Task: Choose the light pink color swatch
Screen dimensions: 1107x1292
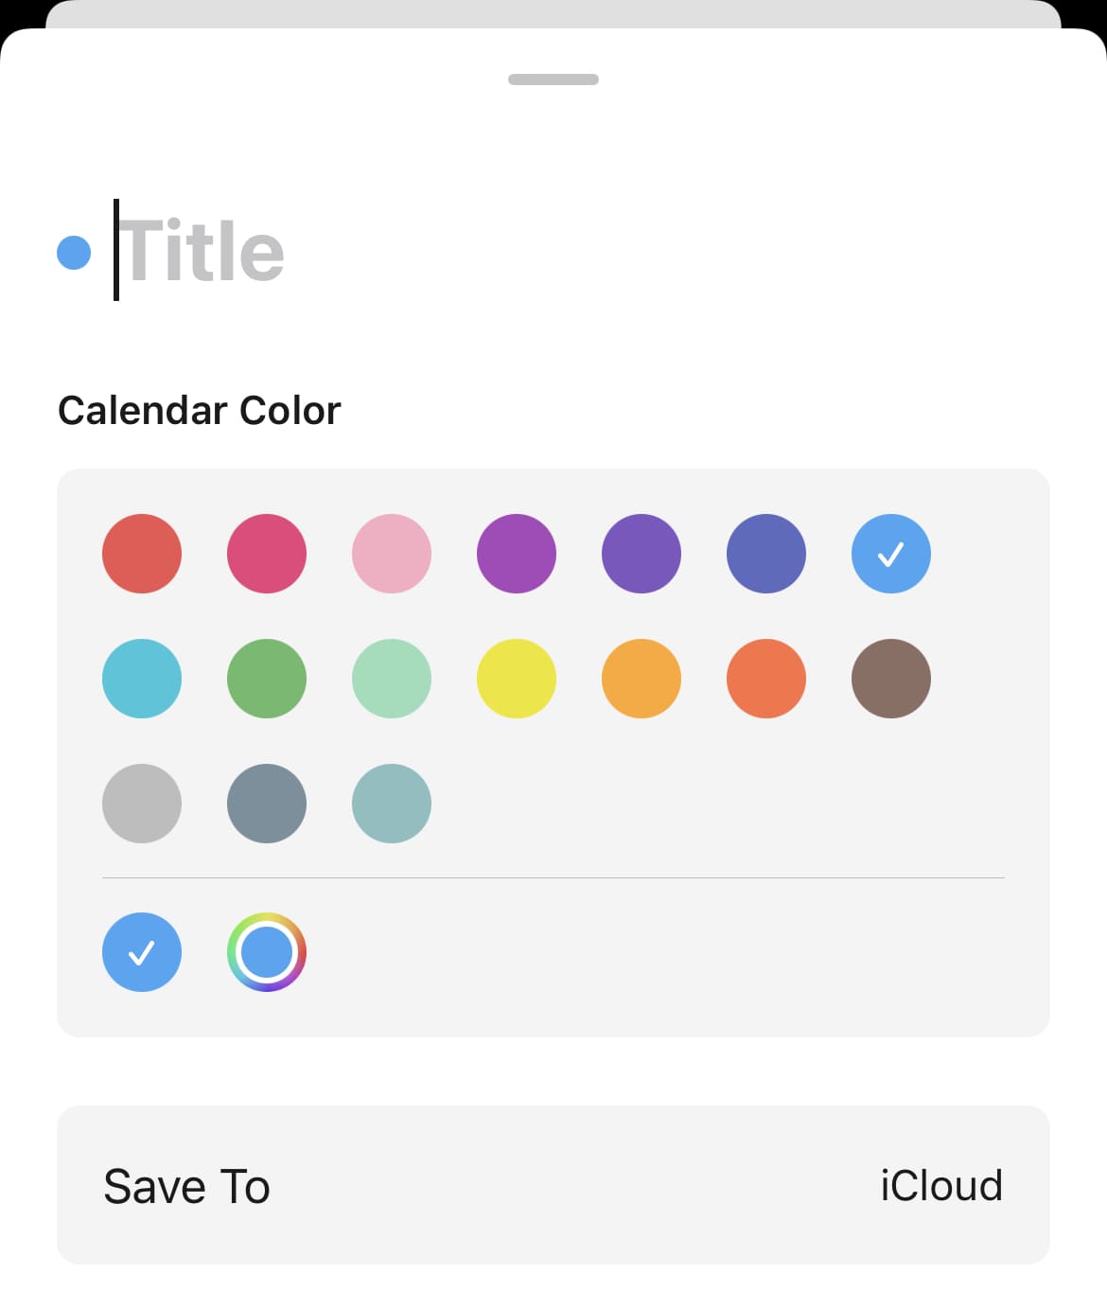Action: point(392,554)
